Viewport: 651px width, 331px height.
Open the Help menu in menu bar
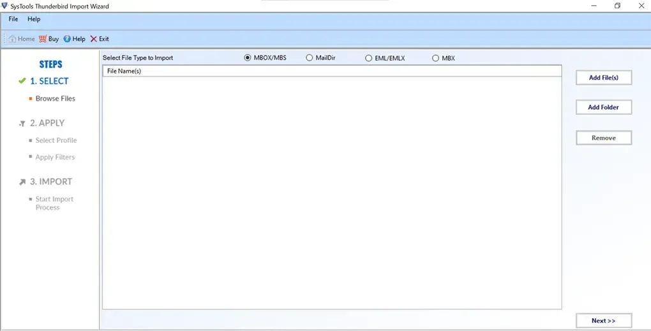[34, 19]
